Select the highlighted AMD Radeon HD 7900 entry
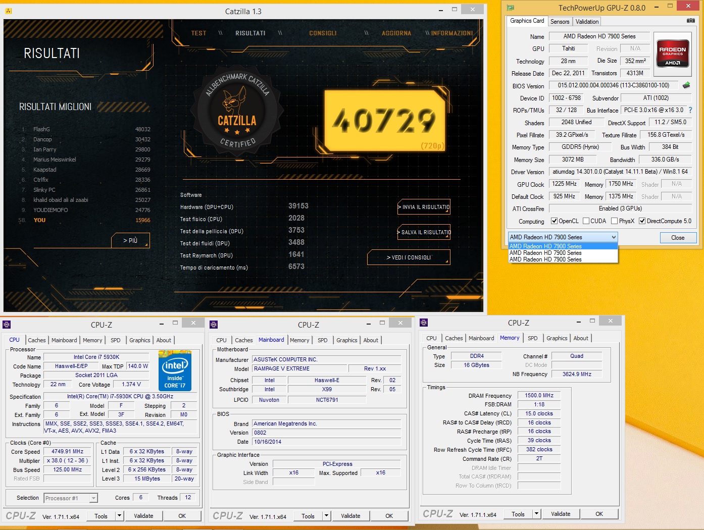This screenshot has width=704, height=530. tap(563, 246)
